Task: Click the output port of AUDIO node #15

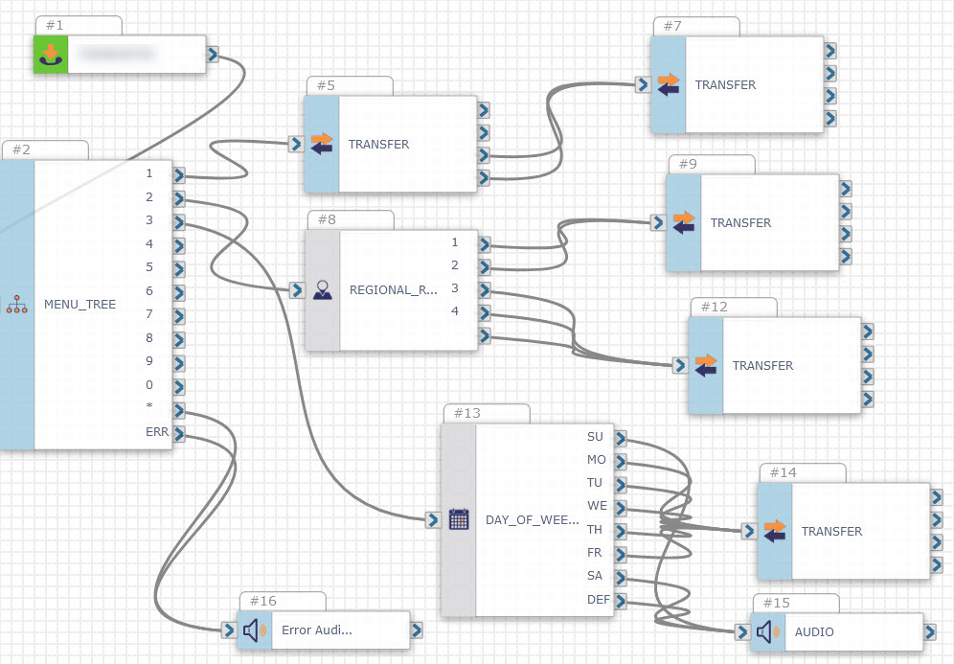Action: pos(931,631)
